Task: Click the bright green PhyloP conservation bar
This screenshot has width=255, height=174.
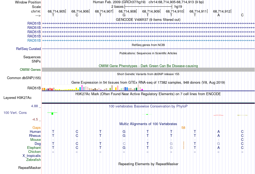Action: click(x=52, y=114)
